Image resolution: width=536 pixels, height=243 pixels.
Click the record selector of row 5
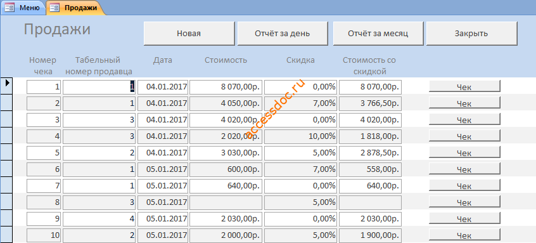tap(6, 152)
